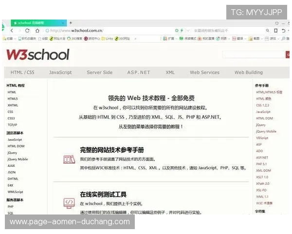Open the 网址大全 bookmark

click(x=57, y=39)
